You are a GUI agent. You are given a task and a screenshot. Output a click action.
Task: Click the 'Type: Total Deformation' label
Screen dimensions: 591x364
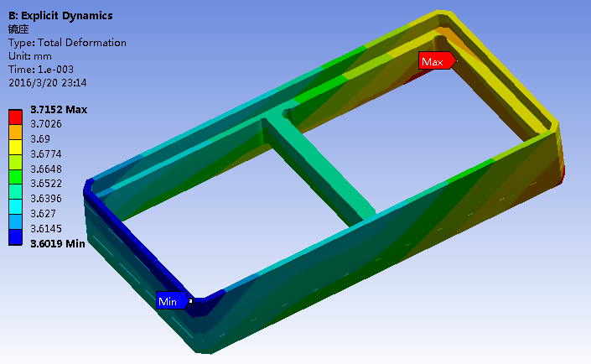point(67,43)
